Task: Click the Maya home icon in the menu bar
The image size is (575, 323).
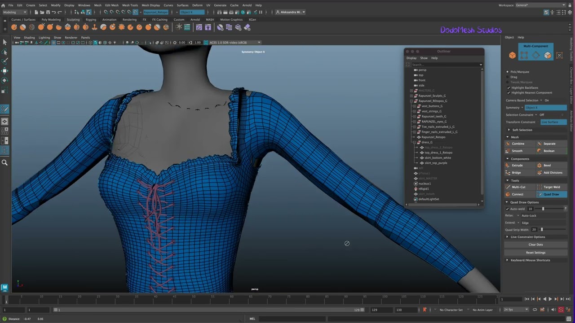Action: [x=3, y=5]
